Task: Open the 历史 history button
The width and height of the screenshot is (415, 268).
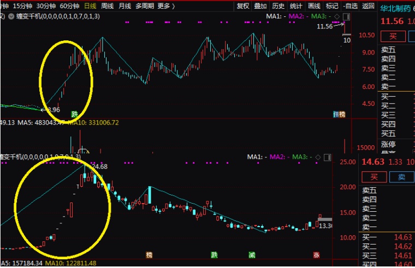Action: point(278,6)
